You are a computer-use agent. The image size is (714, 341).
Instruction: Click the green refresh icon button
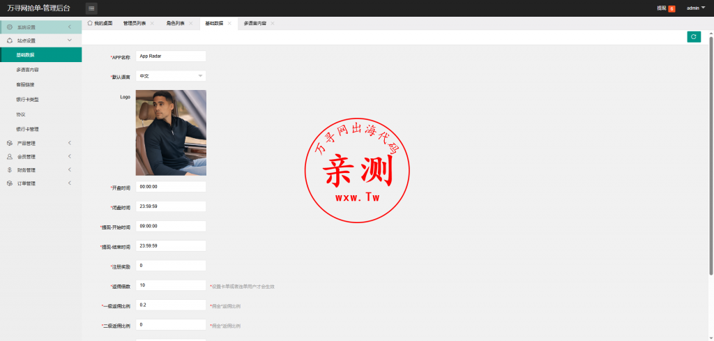694,38
